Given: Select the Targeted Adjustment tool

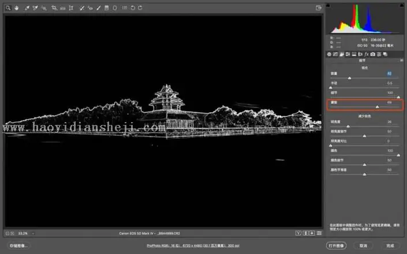Looking at the screenshot, I should pos(44,8).
